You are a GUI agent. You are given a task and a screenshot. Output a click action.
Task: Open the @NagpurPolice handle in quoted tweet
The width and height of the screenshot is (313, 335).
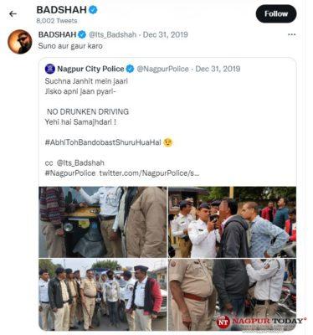pyautogui.click(x=162, y=69)
